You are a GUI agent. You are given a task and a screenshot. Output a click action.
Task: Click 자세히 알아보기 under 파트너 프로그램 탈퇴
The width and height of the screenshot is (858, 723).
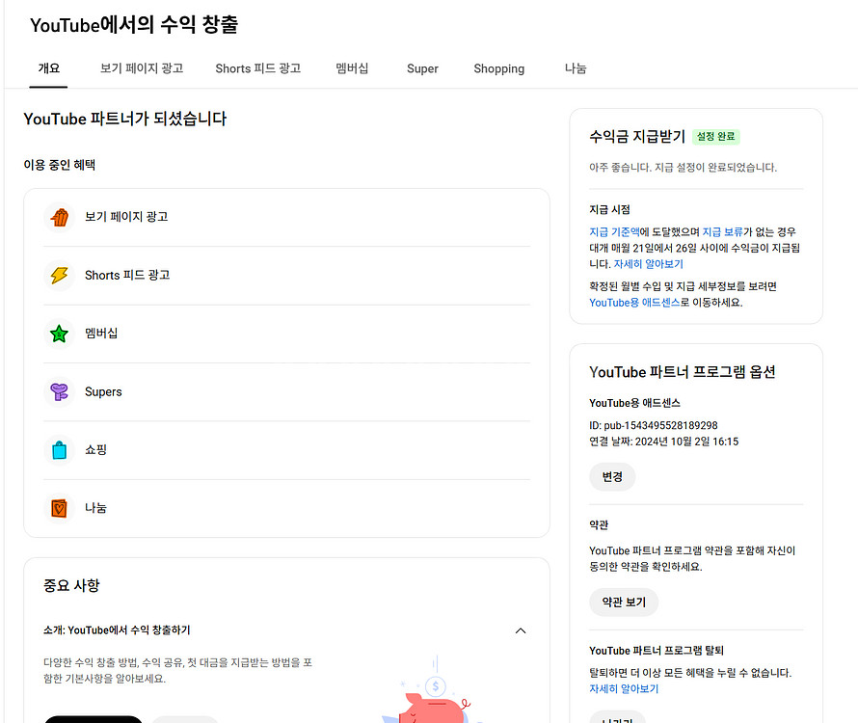pyautogui.click(x=624, y=688)
